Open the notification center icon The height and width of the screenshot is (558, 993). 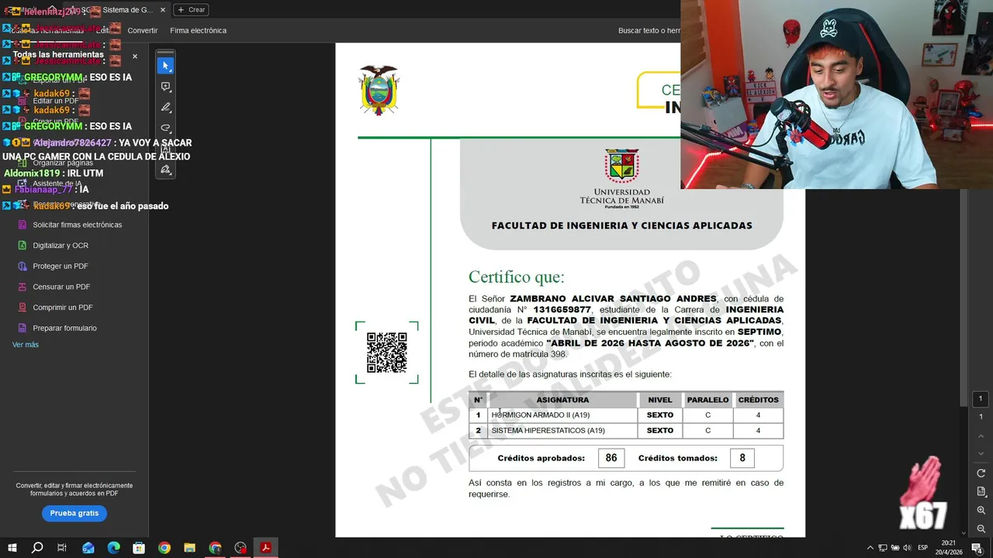977,547
